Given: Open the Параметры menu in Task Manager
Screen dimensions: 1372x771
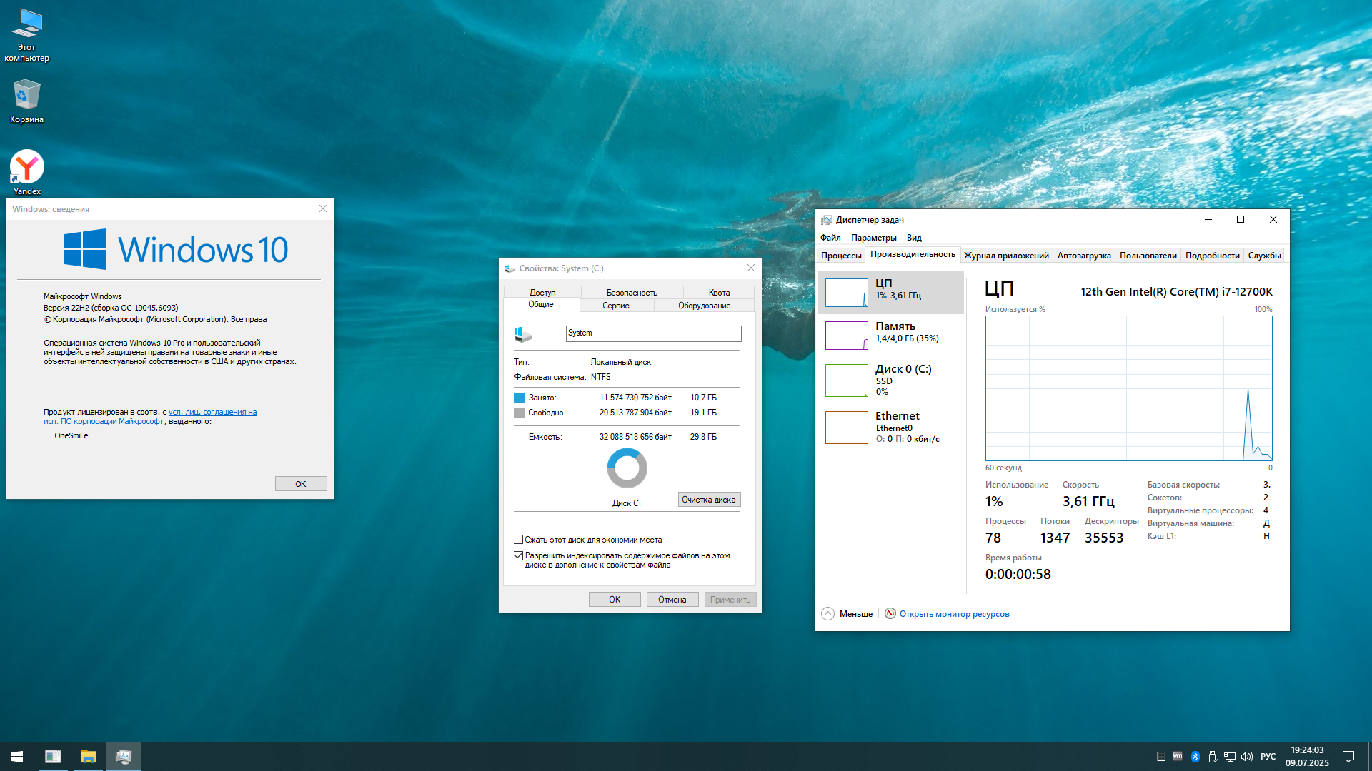Looking at the screenshot, I should click(x=873, y=238).
